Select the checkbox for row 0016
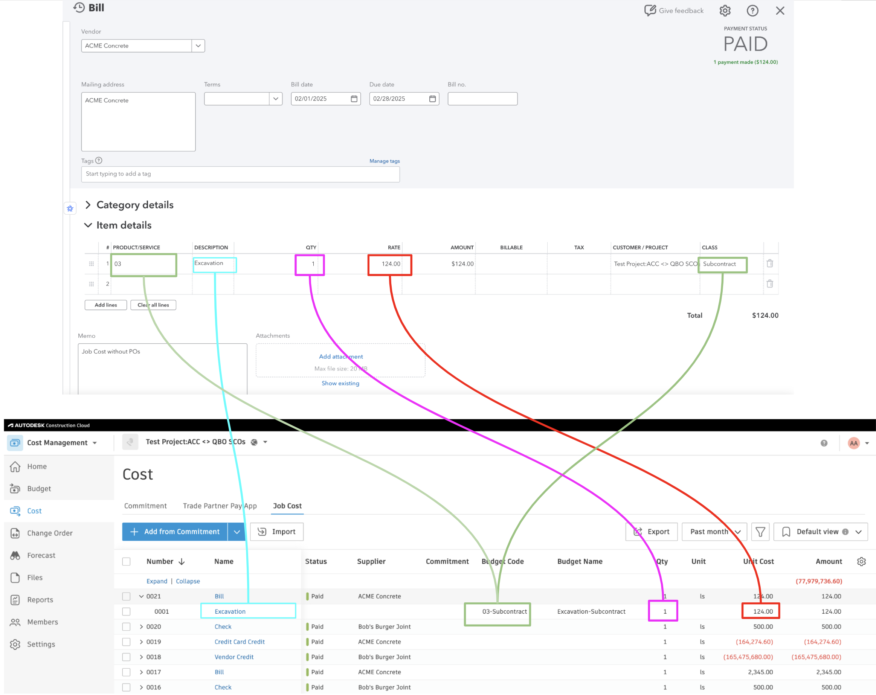 click(x=127, y=687)
